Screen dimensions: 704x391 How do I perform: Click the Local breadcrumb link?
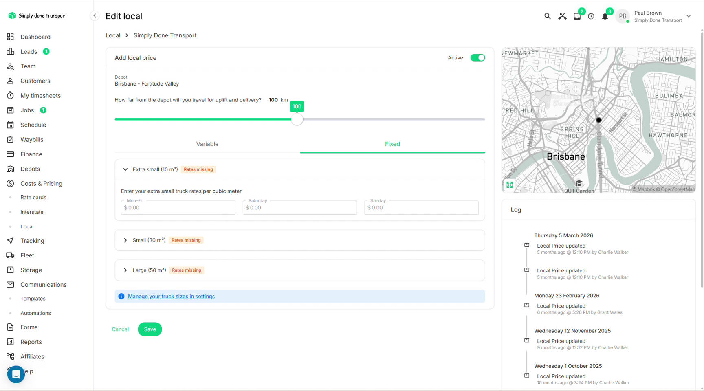pos(113,35)
